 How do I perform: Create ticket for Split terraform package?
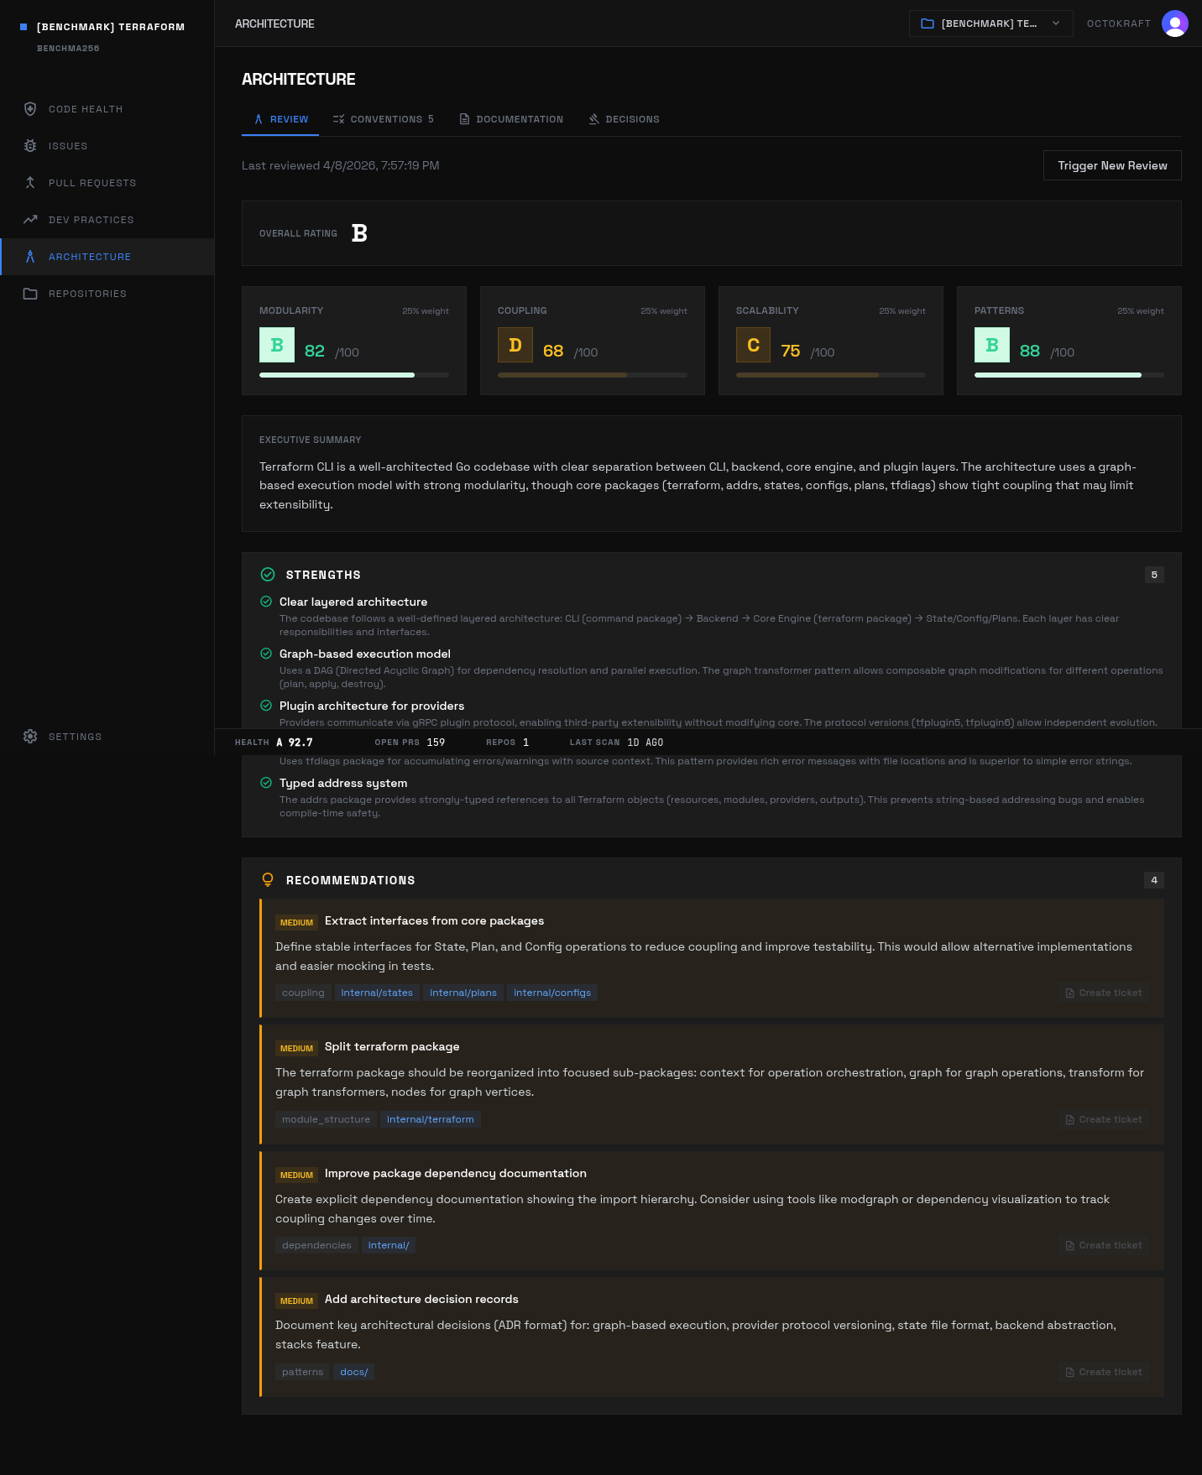pyautogui.click(x=1103, y=1119)
